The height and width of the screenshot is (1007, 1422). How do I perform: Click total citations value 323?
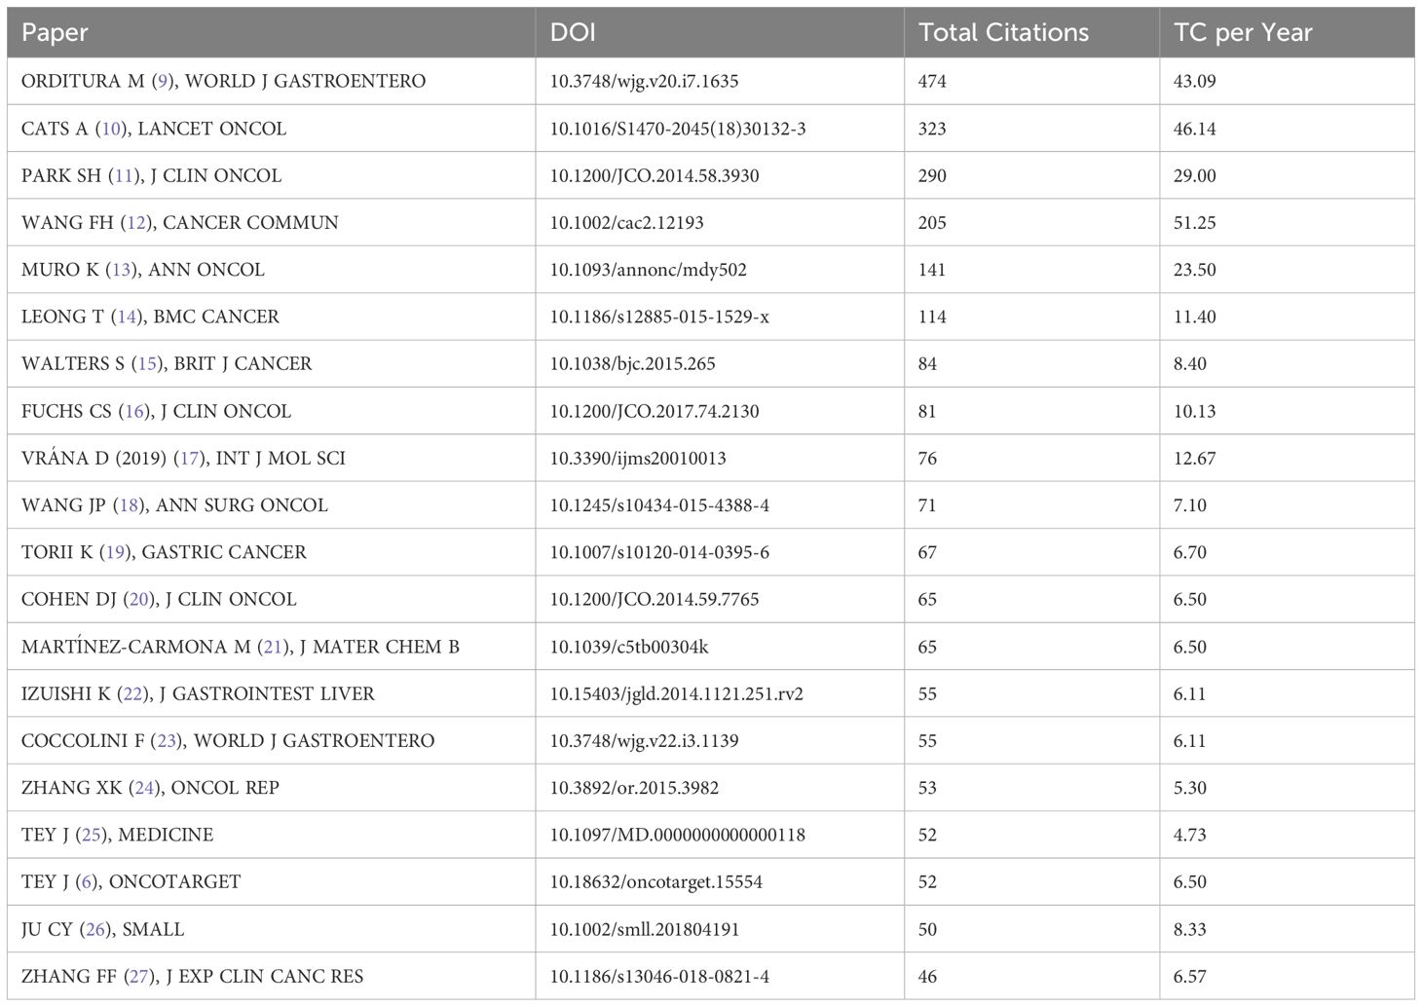tap(932, 129)
